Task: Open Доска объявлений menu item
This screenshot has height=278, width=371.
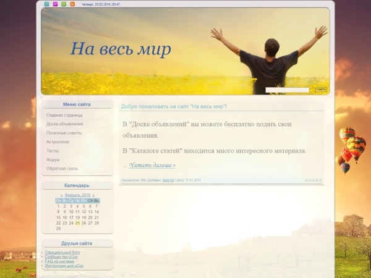Action: (64, 124)
